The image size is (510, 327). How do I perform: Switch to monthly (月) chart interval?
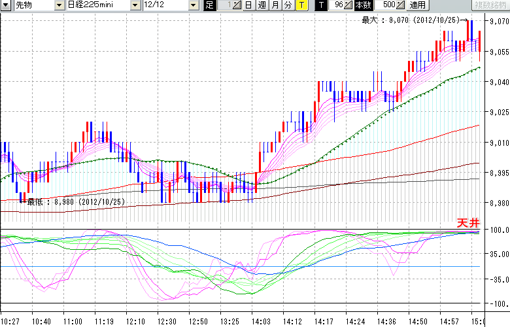point(275,5)
